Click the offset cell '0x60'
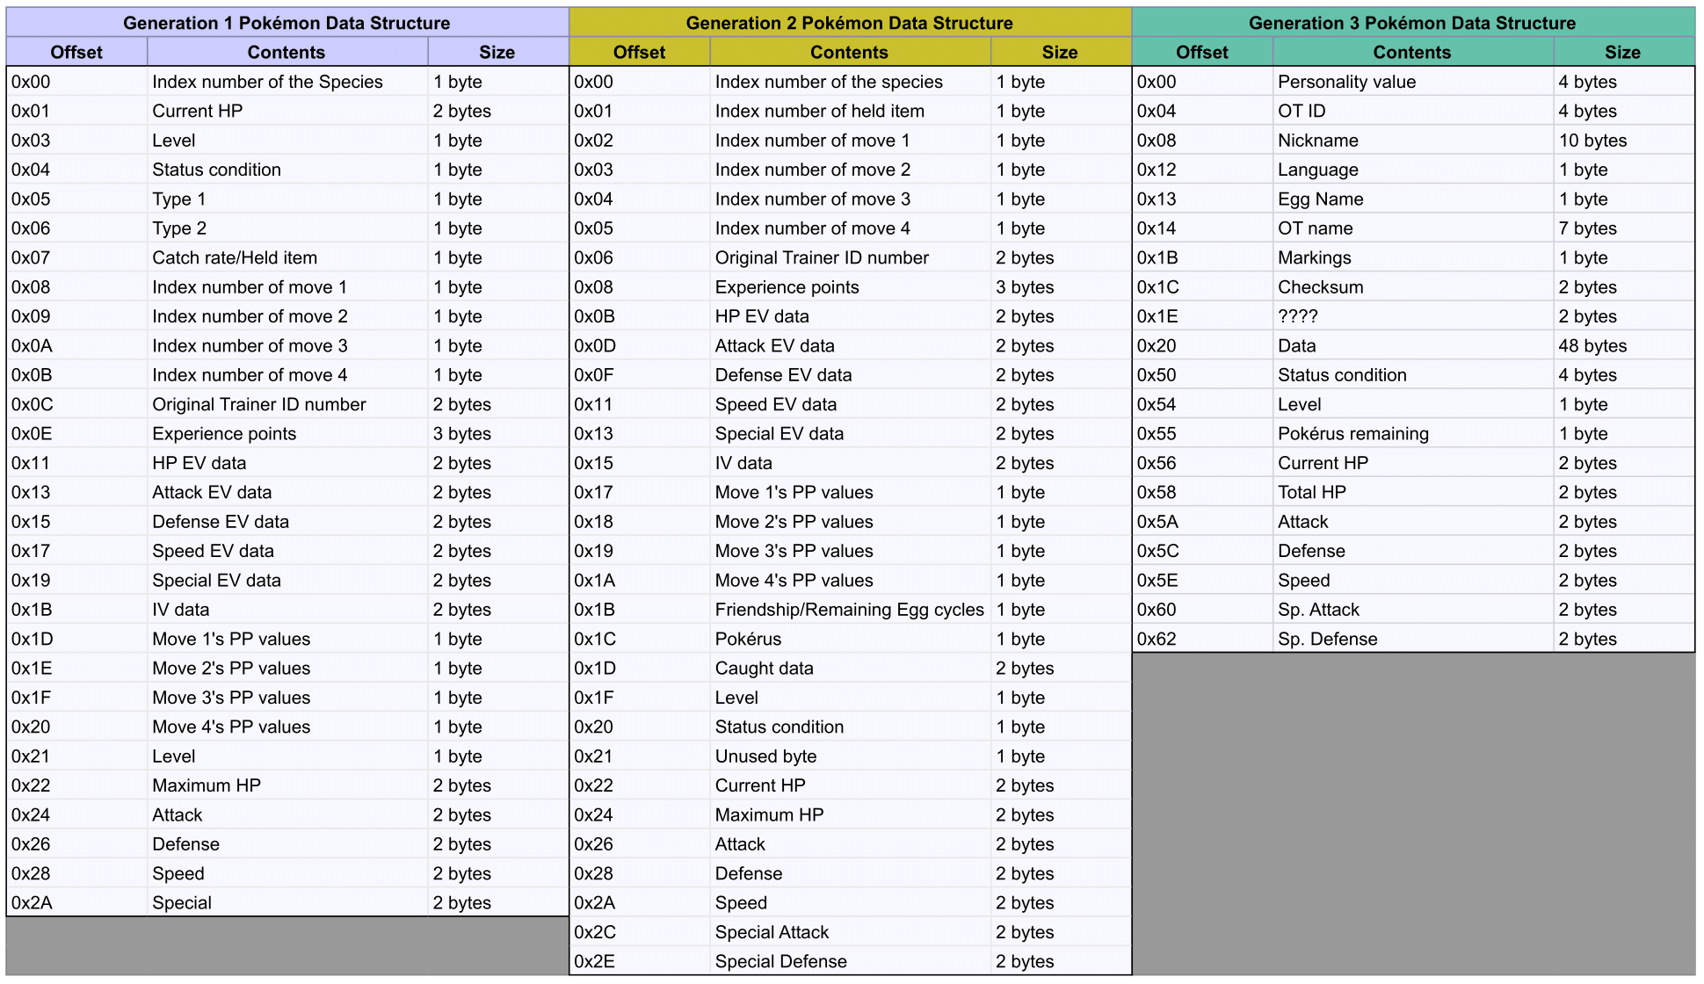The width and height of the screenshot is (1704, 984). (1202, 610)
